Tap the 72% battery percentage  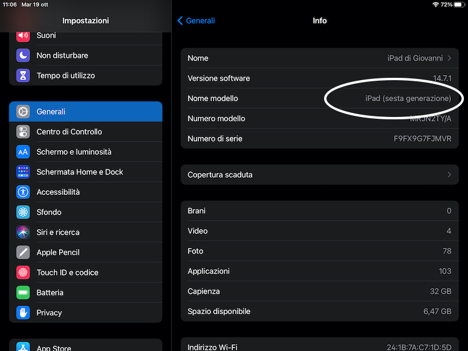tap(446, 5)
